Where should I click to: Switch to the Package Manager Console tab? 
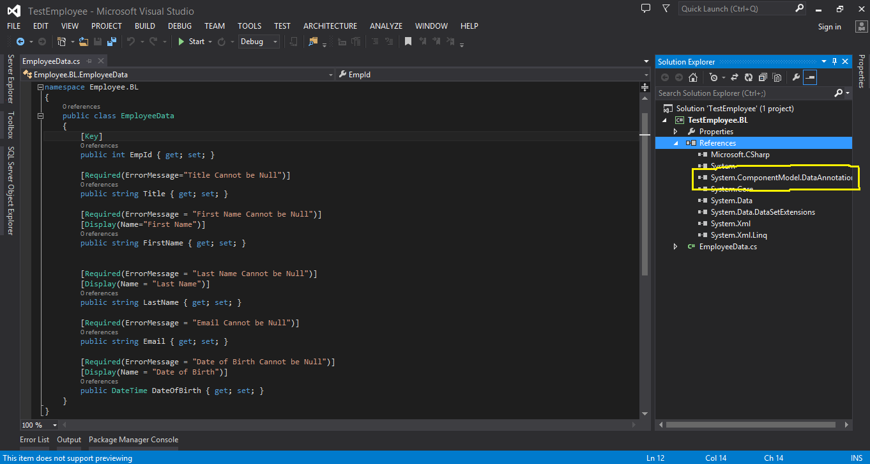click(134, 439)
